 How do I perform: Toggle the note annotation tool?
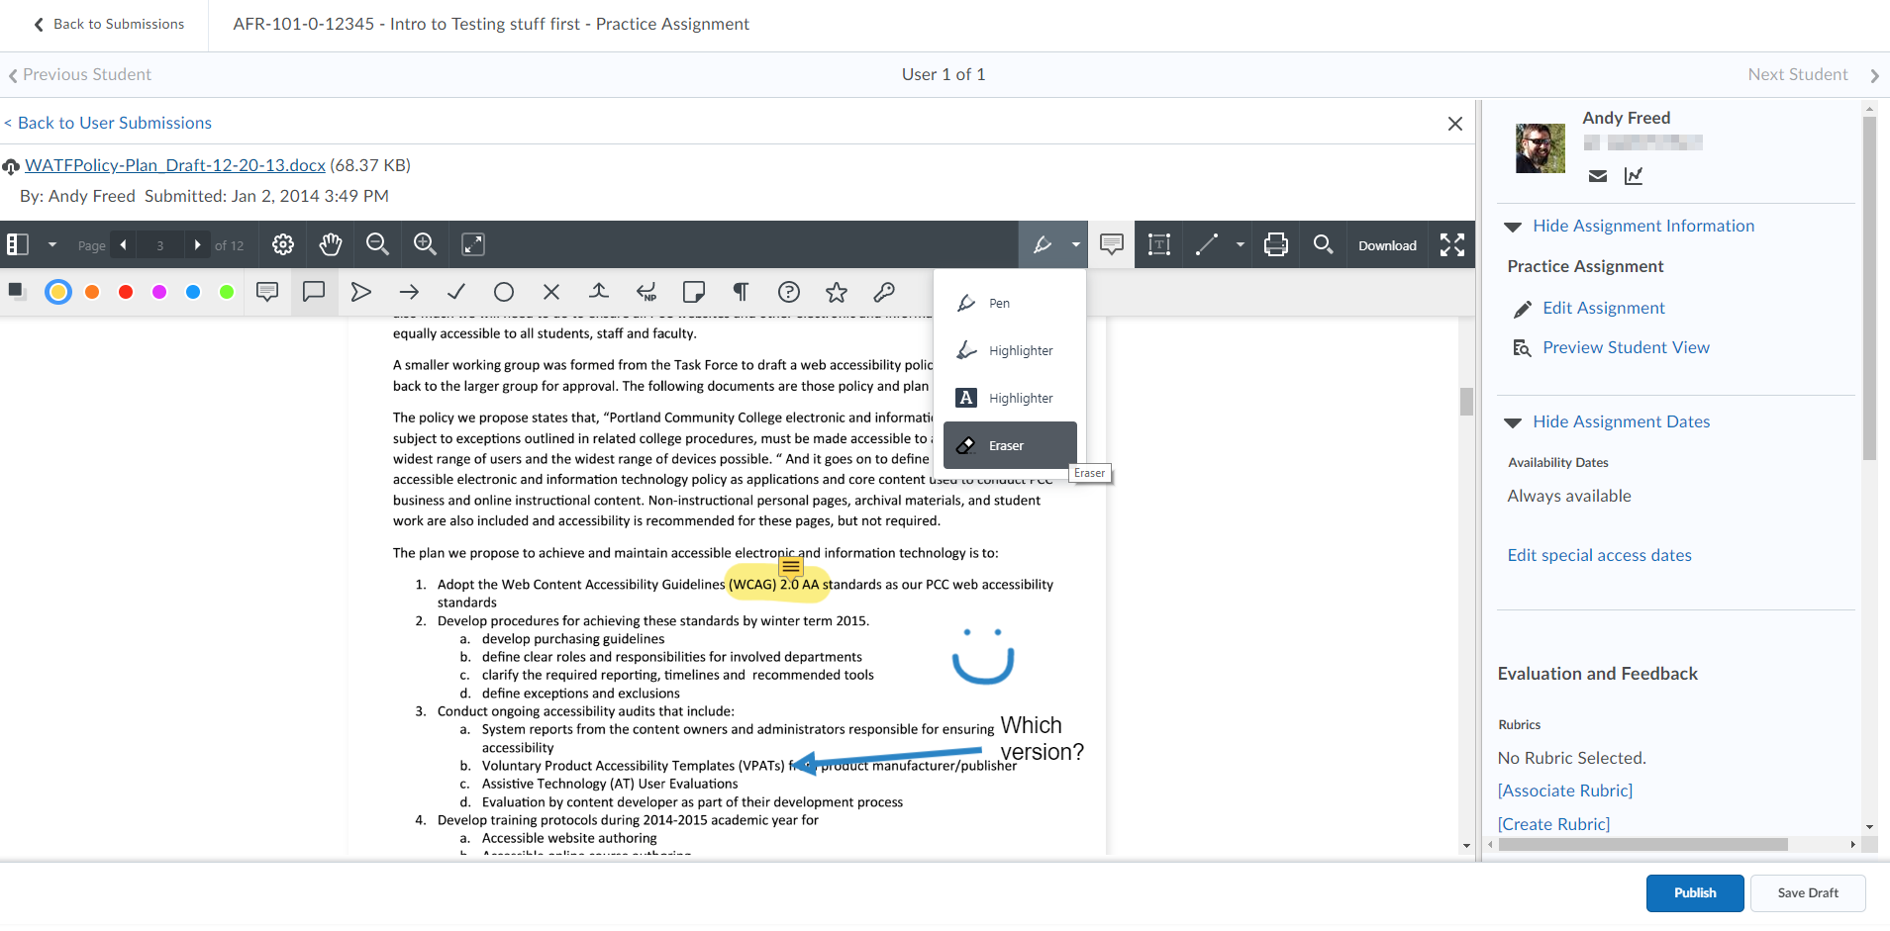1112,244
